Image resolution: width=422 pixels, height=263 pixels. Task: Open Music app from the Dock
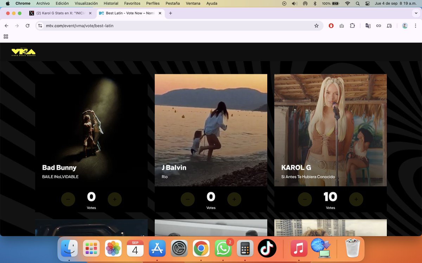click(299, 249)
